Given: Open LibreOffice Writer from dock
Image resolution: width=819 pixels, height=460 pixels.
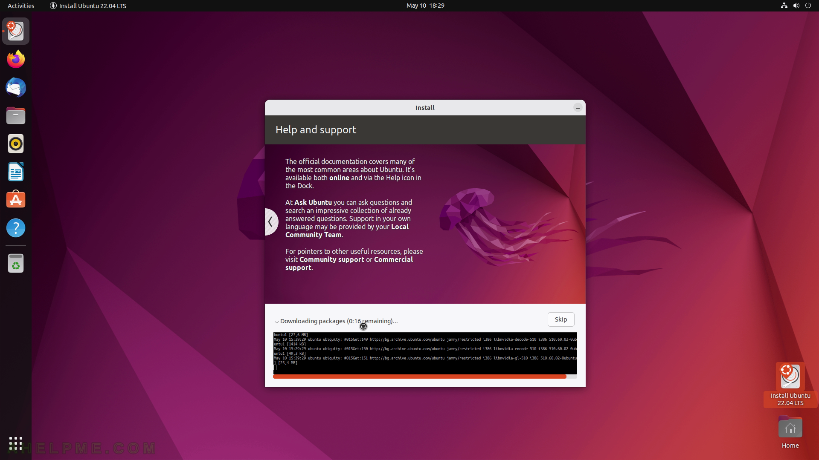Looking at the screenshot, I should pyautogui.click(x=16, y=172).
